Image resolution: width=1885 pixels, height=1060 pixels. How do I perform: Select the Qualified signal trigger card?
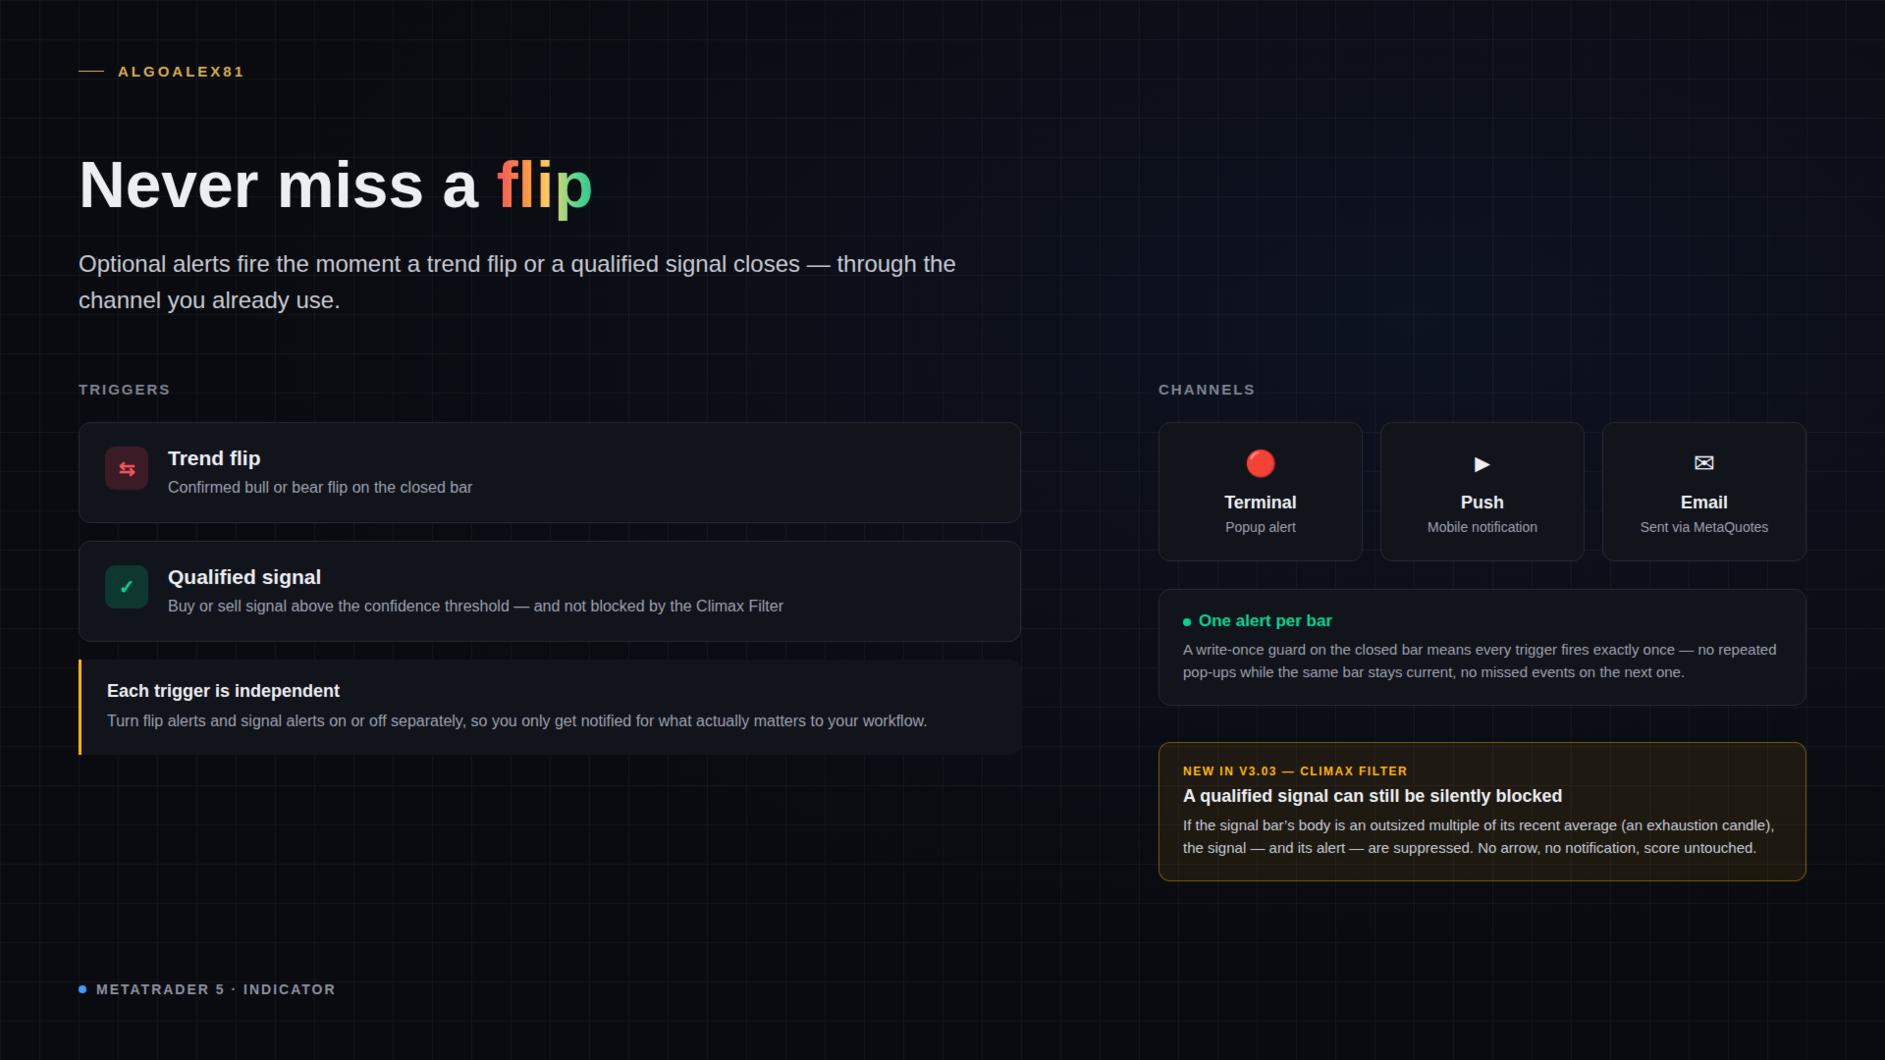click(x=550, y=591)
